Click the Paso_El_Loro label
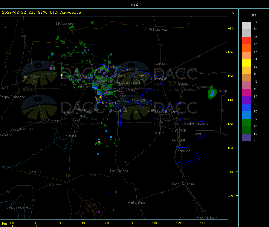The width and height of the screenshot is (269, 227). (x=207, y=218)
